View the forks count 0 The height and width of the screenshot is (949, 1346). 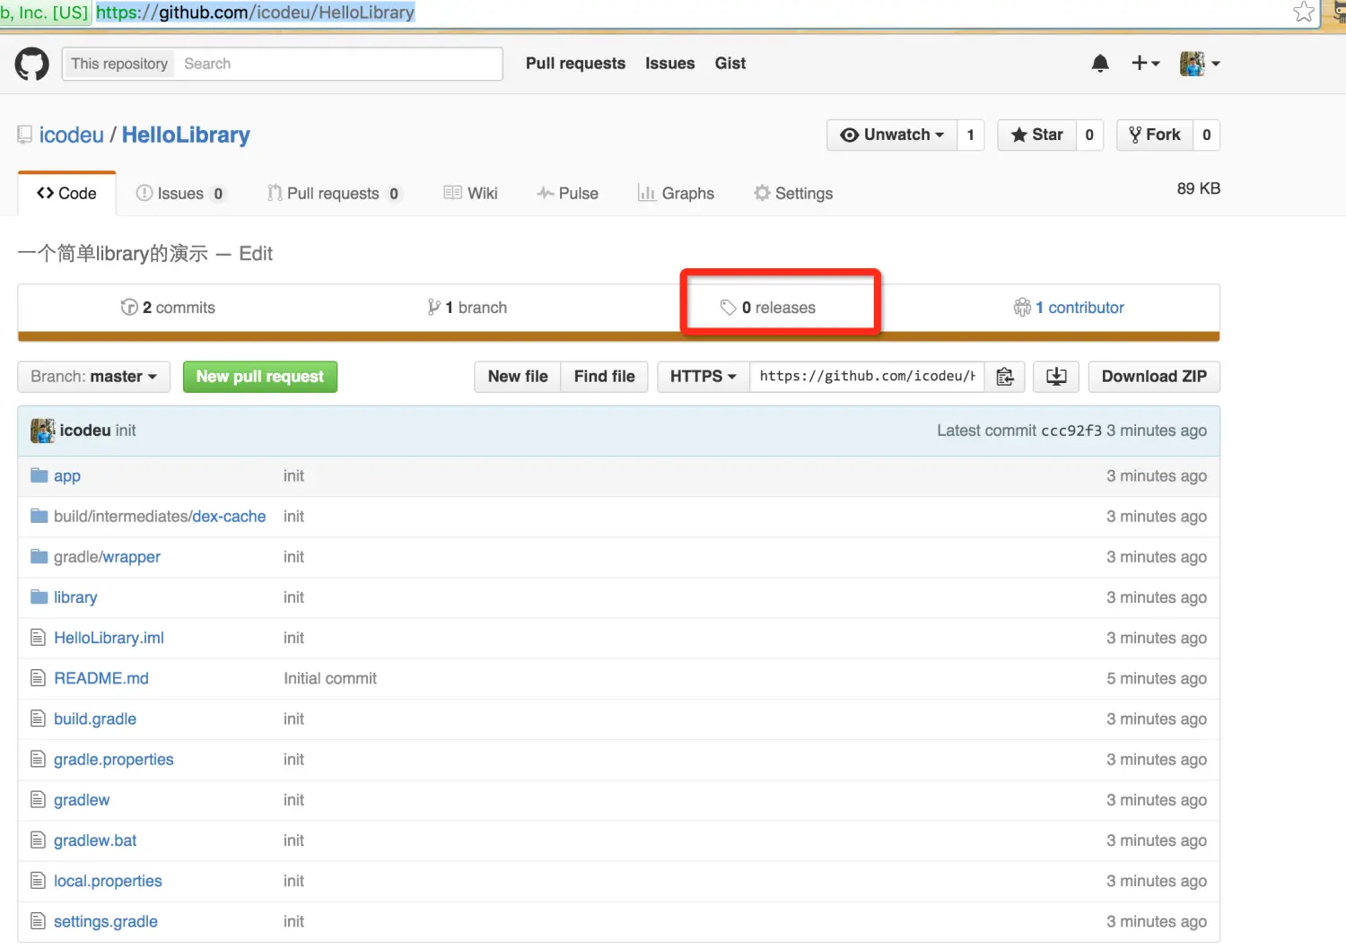pos(1206,135)
